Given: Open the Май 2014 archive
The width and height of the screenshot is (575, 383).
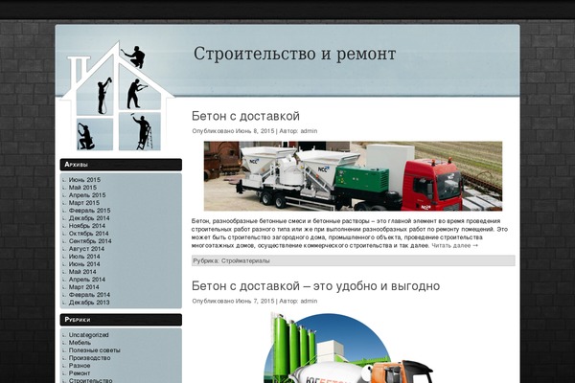Looking at the screenshot, I should coord(82,272).
